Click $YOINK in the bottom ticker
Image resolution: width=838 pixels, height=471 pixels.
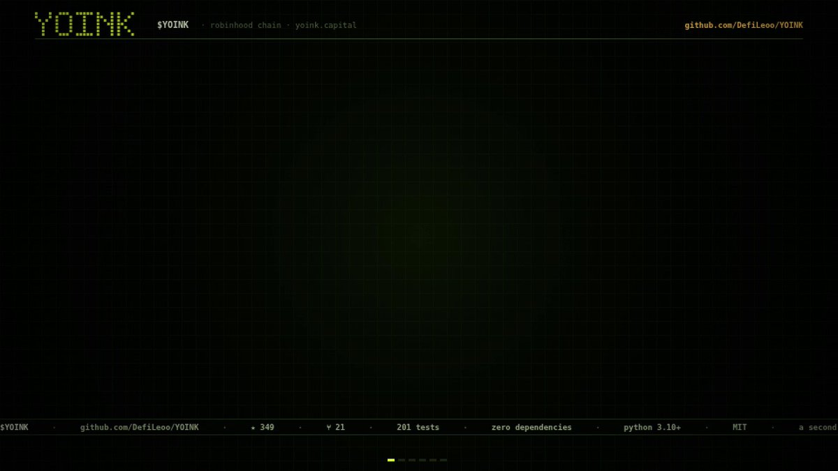click(x=14, y=427)
